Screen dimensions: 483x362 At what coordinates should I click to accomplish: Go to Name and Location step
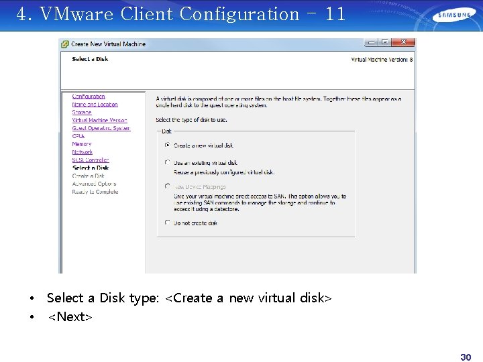[95, 105]
